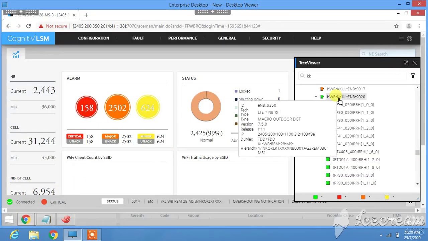Image resolution: width=428 pixels, height=241 pixels.
Task: Click the TreeViewer search field containing kk
Action: point(352,76)
